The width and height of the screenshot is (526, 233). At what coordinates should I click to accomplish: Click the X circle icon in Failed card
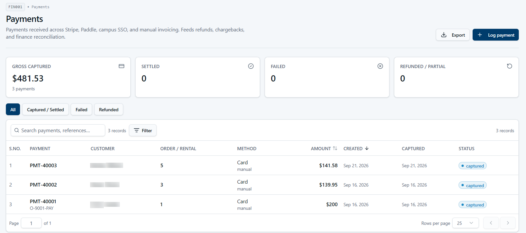click(380, 66)
